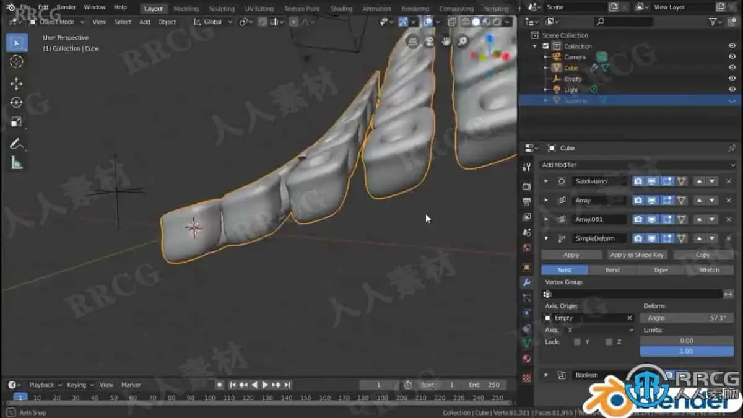Open the Object Mode dropdown
The image size is (743, 418).
[x=57, y=22]
